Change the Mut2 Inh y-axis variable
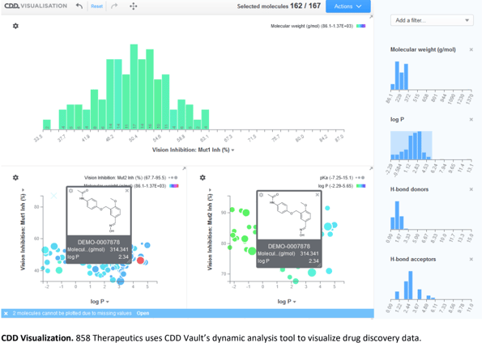486x347 pixels. [x=210, y=229]
